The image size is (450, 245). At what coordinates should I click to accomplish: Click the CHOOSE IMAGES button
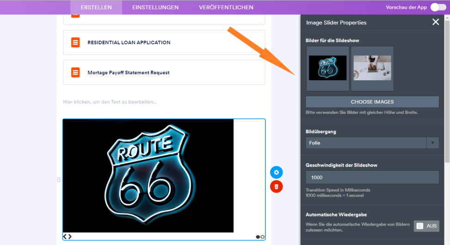coord(372,102)
